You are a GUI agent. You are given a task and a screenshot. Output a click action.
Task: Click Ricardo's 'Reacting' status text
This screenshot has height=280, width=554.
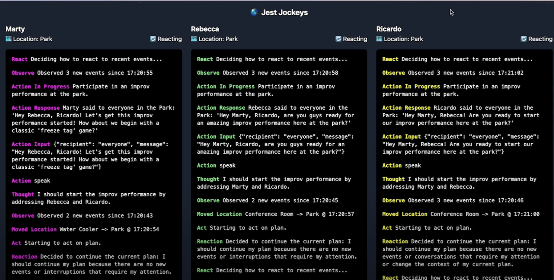point(540,39)
